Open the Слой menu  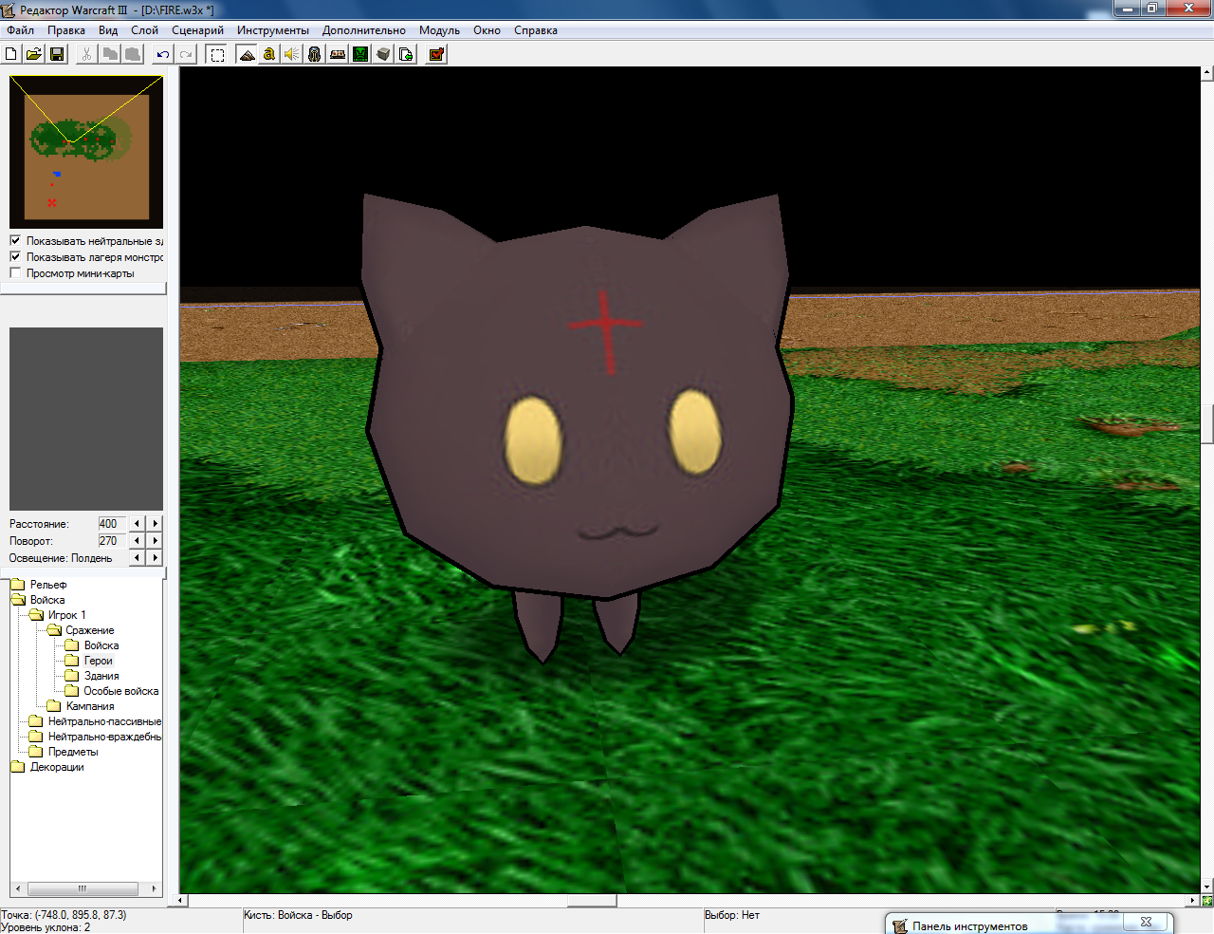pos(144,30)
